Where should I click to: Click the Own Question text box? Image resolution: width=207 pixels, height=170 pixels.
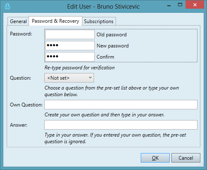point(121,105)
